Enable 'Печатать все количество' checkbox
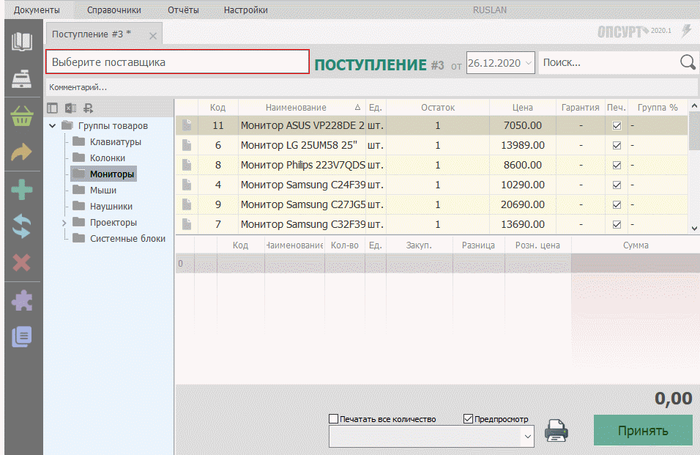 coord(334,419)
